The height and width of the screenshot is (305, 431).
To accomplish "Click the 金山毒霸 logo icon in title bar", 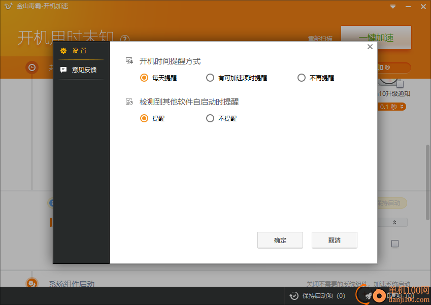I will 9,6.
